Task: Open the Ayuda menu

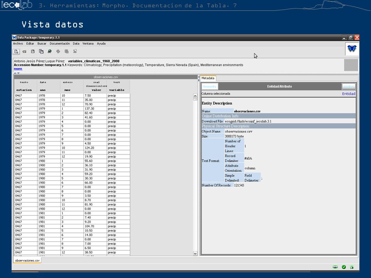Action: click(x=101, y=44)
